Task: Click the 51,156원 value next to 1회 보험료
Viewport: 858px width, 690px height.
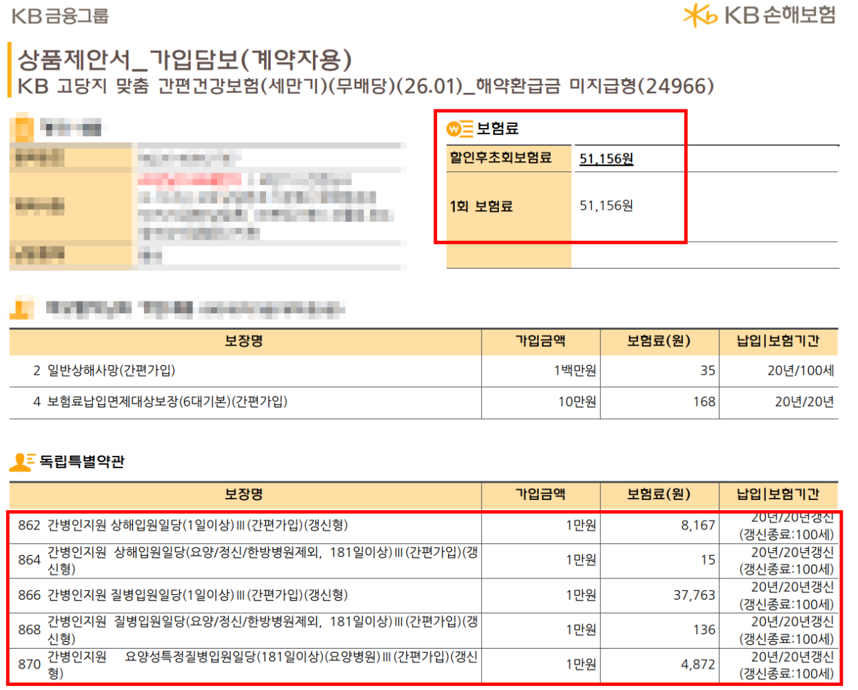Action: tap(606, 205)
